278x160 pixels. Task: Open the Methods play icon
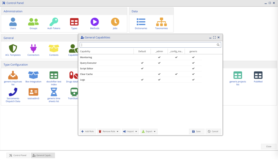95,22
